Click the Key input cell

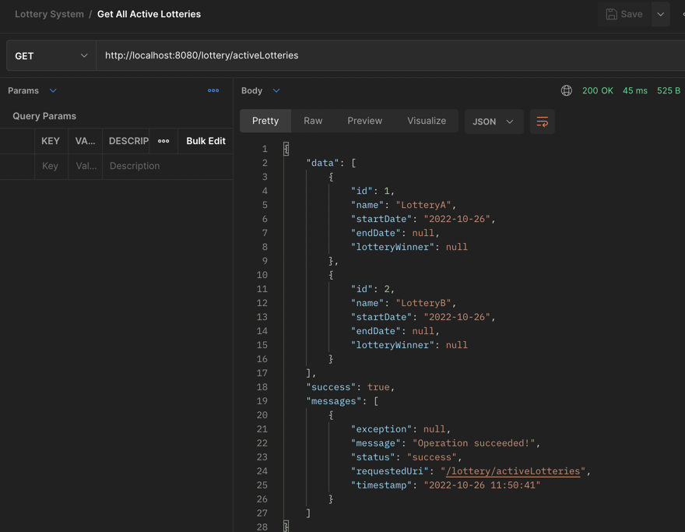[x=51, y=166]
